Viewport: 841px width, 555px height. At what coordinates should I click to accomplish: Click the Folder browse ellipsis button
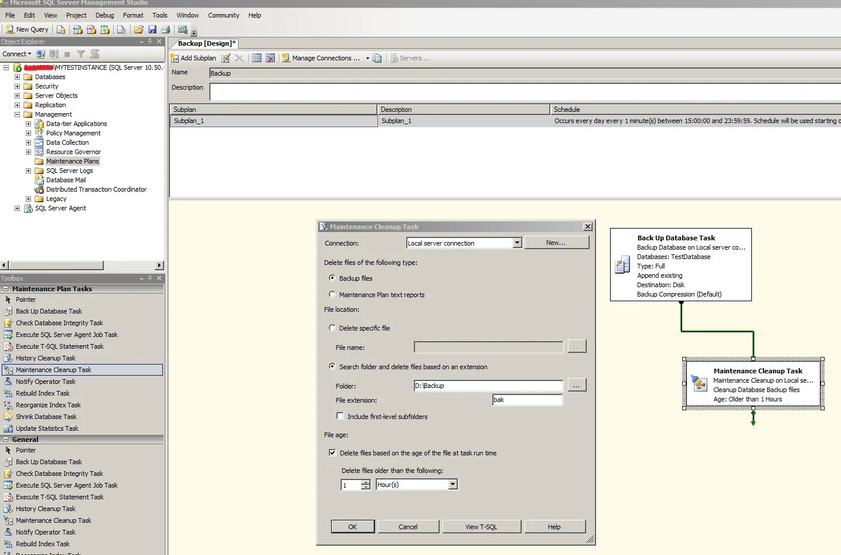tap(577, 385)
